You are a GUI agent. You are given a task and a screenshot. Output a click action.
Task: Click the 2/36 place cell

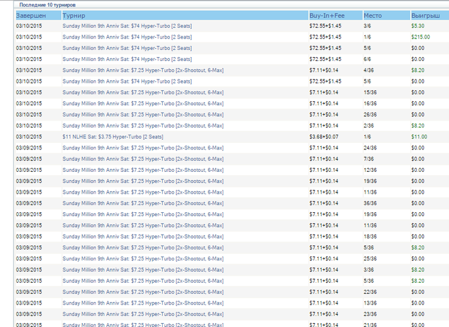(x=369, y=126)
